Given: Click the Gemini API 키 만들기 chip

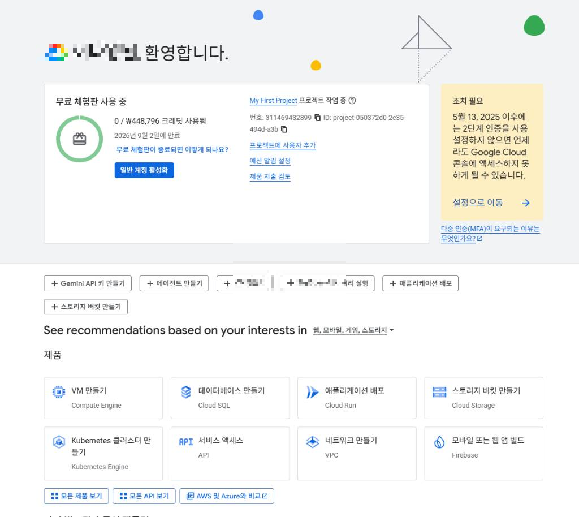Looking at the screenshot, I should 88,283.
